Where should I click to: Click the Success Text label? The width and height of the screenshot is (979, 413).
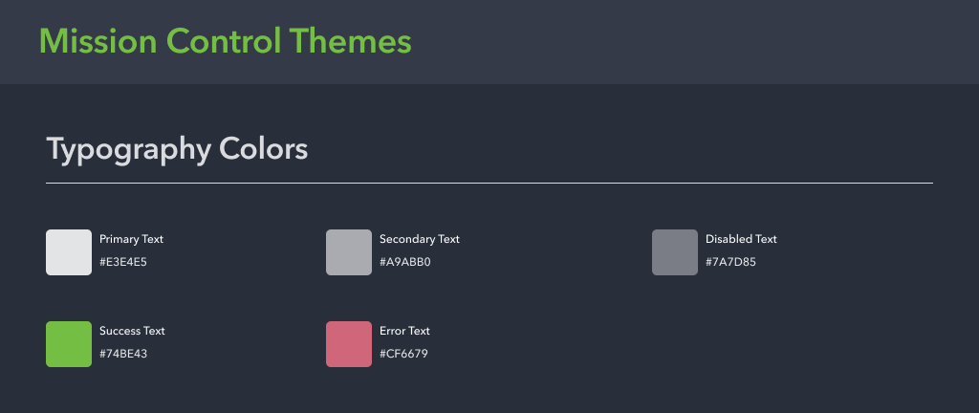132,331
